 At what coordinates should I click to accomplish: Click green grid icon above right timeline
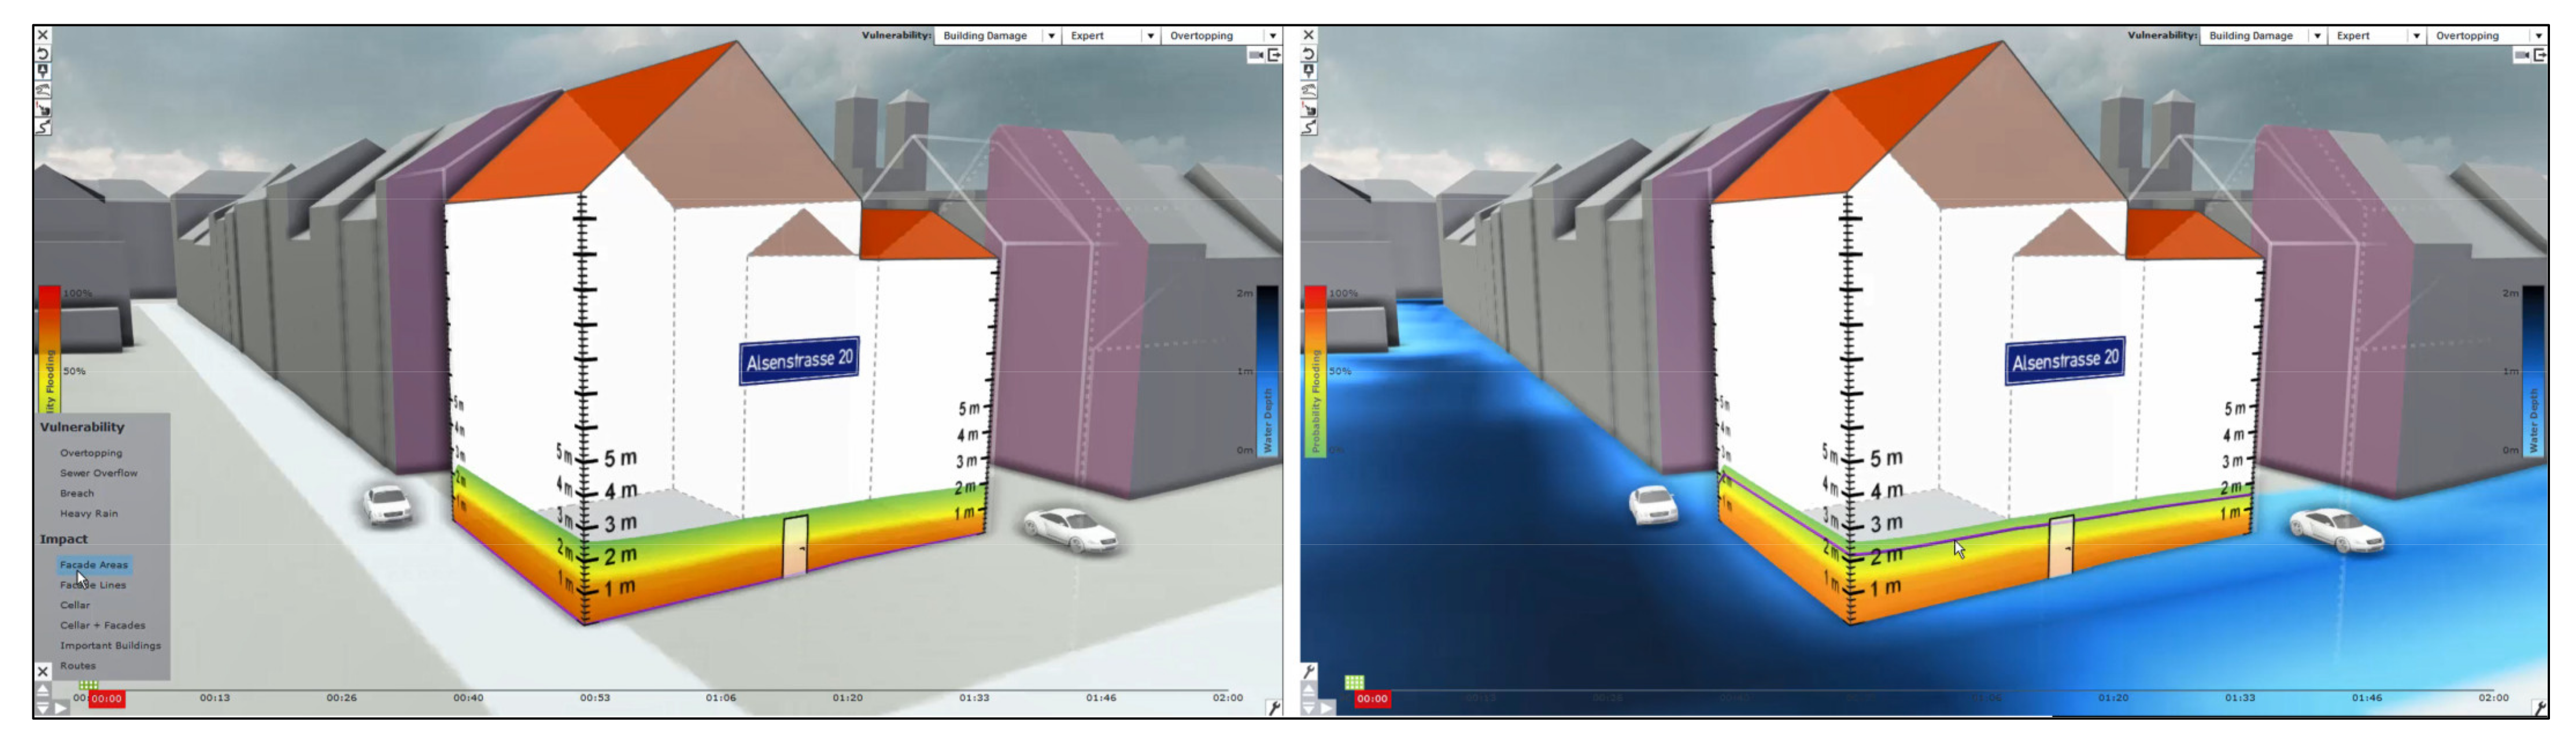[x=1354, y=683]
